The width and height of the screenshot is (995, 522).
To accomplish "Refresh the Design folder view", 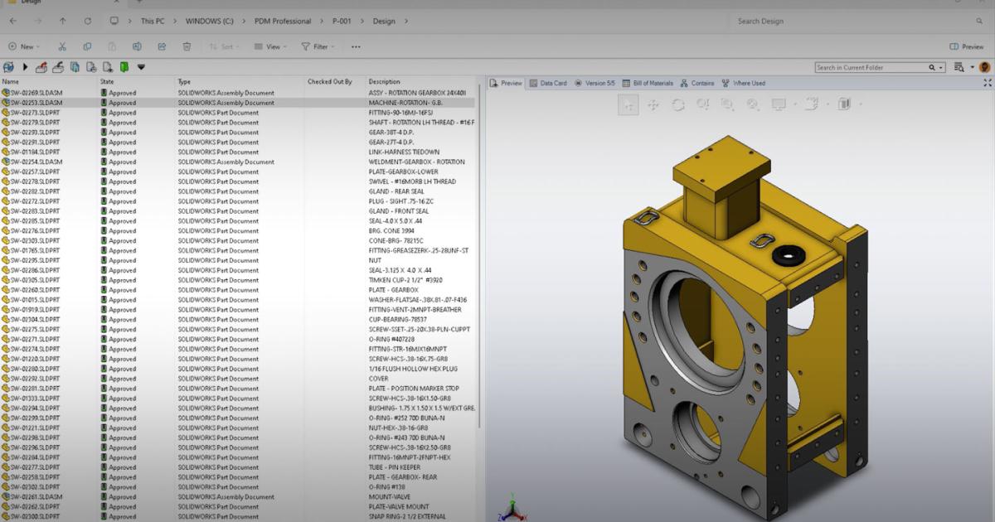I will tap(88, 21).
